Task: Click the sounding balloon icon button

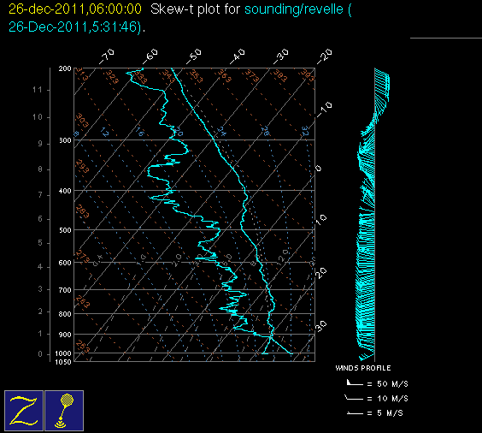Action: (64, 411)
